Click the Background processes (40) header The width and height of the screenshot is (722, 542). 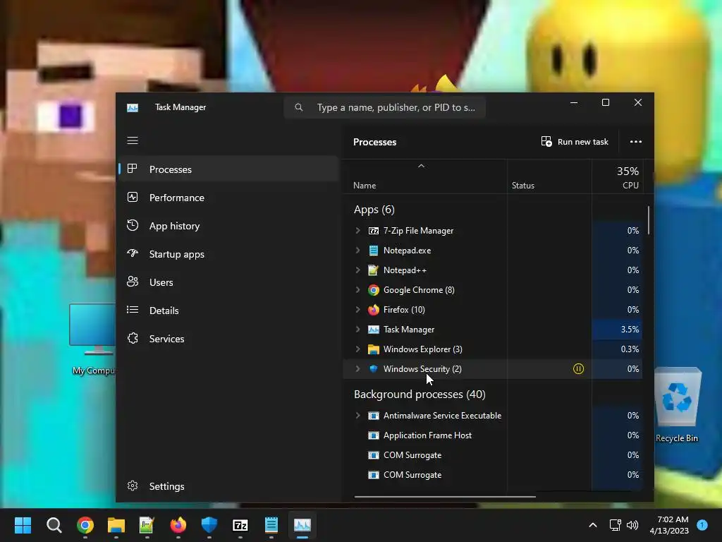point(420,395)
